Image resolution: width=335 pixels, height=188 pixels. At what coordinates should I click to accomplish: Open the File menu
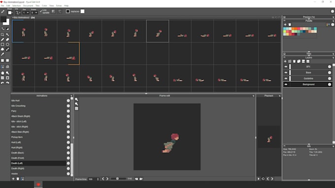point(2,6)
